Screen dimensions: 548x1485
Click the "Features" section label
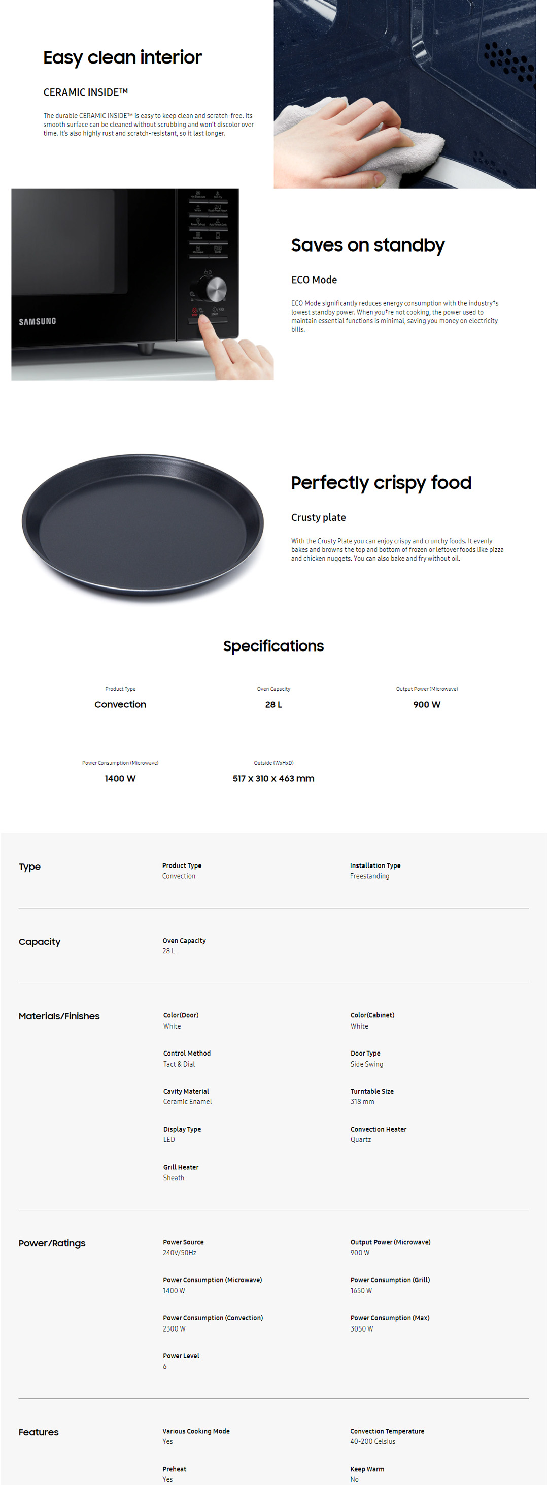point(39,1432)
